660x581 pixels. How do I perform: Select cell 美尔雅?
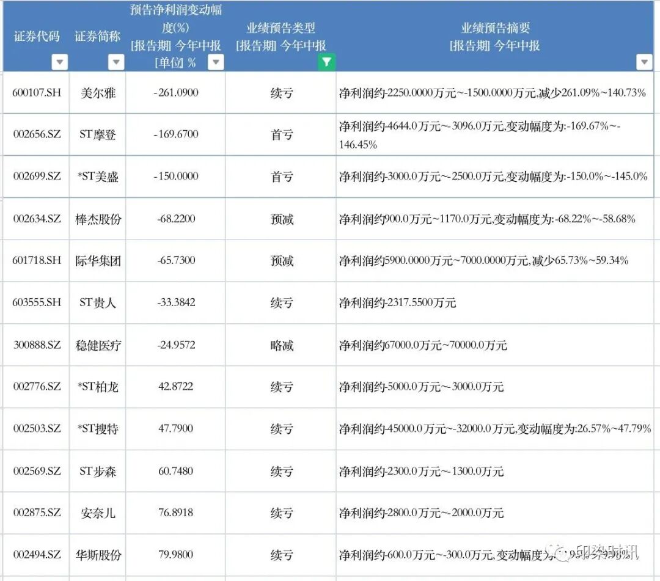coord(97,92)
